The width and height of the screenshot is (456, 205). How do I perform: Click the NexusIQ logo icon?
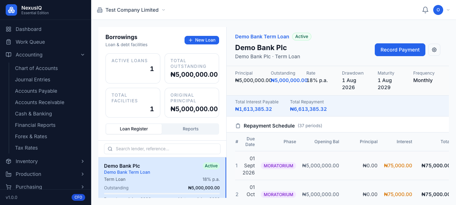pos(11,10)
